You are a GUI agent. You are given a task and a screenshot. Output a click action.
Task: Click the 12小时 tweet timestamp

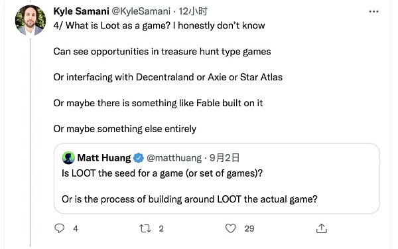coord(193,11)
